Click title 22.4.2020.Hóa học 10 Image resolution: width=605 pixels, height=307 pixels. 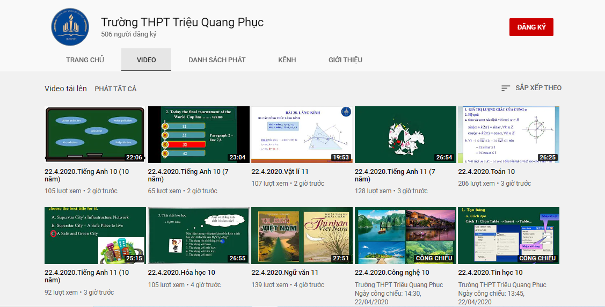(182, 273)
